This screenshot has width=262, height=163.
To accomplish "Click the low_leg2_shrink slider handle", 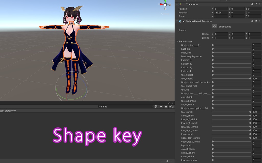I will point(250,123).
